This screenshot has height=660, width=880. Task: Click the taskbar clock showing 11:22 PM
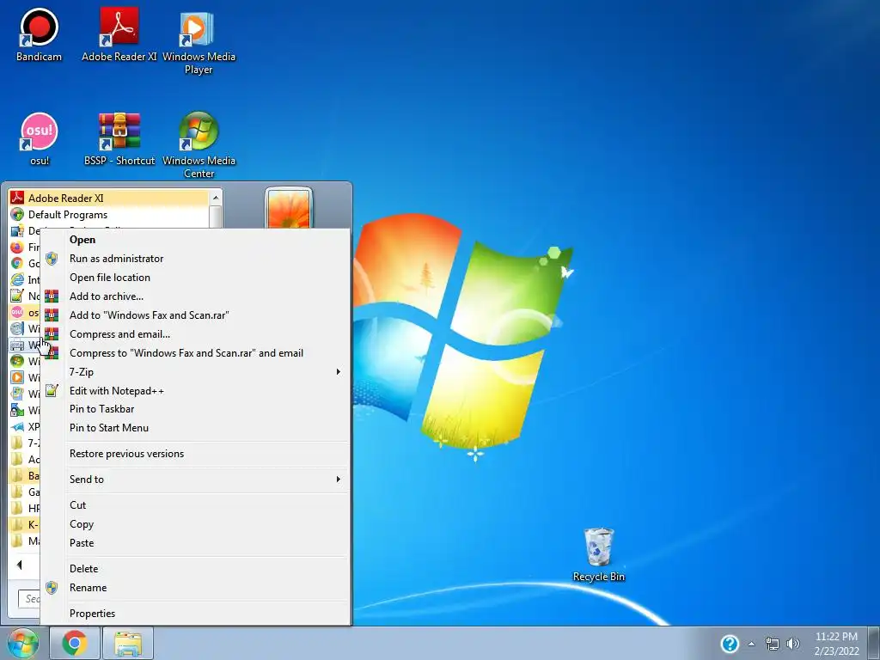[x=836, y=644]
